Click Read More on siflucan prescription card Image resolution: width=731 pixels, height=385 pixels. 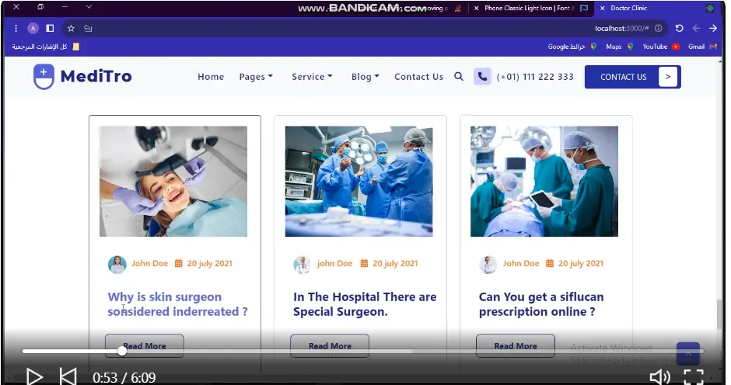click(515, 346)
